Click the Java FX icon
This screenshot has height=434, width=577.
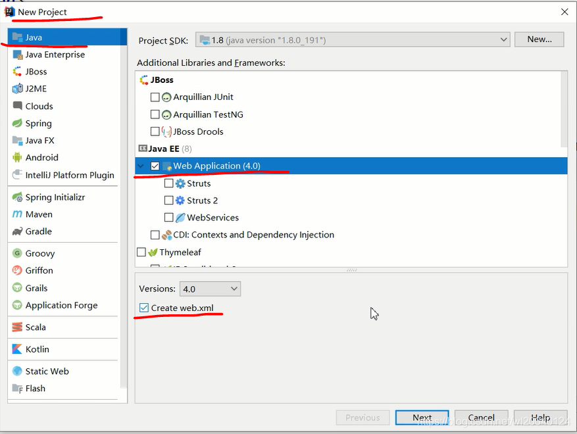pos(17,140)
